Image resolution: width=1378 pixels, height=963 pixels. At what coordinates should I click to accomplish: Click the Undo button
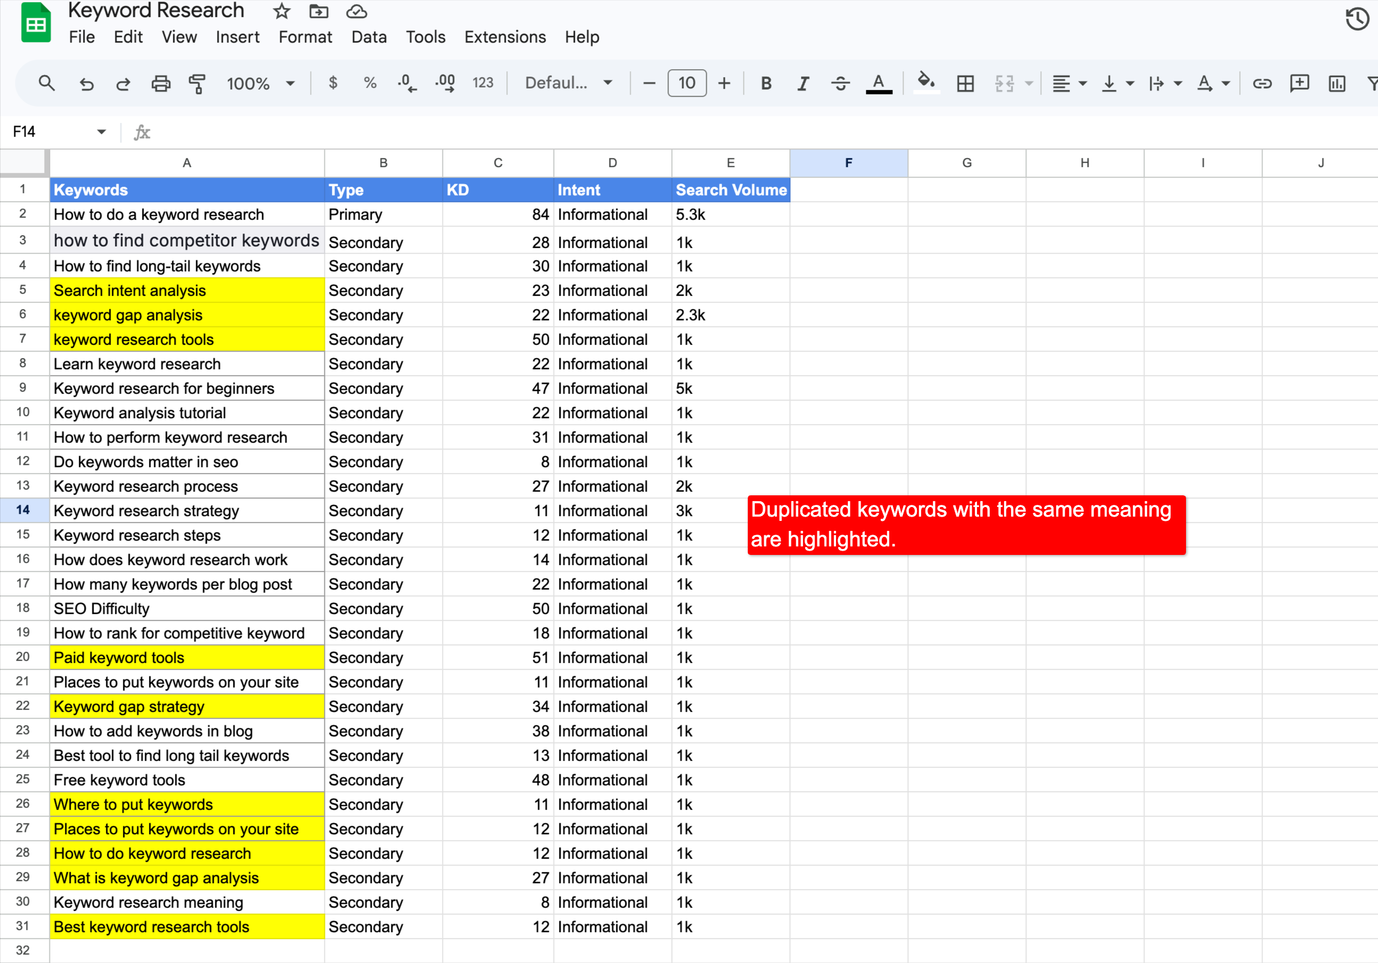(87, 84)
